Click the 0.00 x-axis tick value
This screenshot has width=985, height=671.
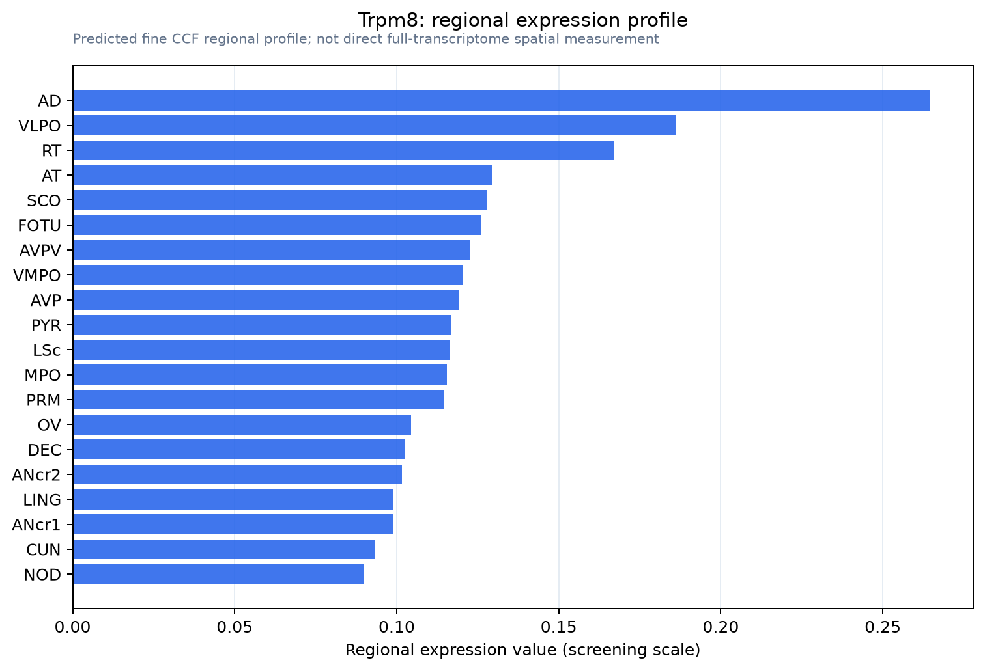73,627
